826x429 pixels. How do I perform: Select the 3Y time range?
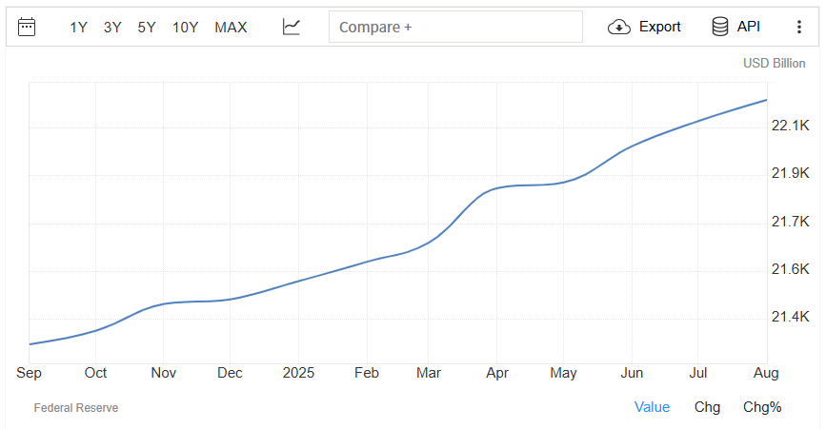click(x=112, y=28)
